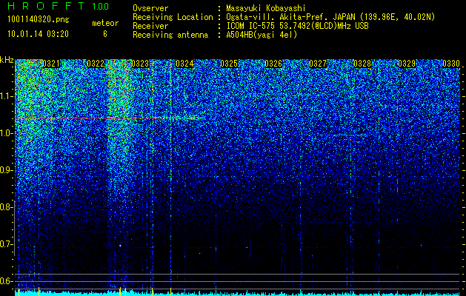Click the meteor count value 6
This screenshot has width=466, height=296.
105,34
